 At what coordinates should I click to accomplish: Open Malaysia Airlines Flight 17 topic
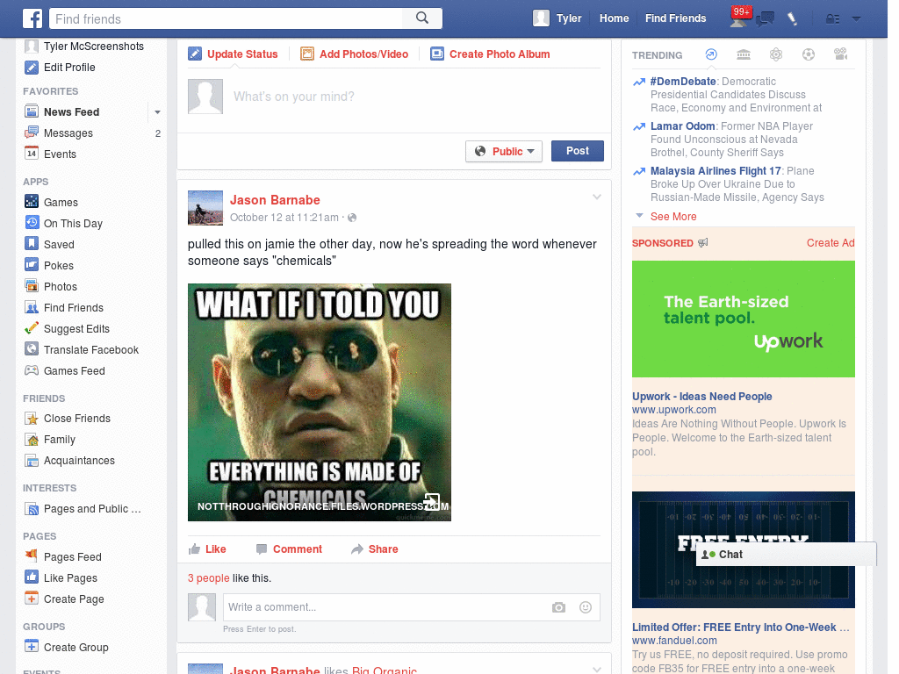pyautogui.click(x=716, y=171)
